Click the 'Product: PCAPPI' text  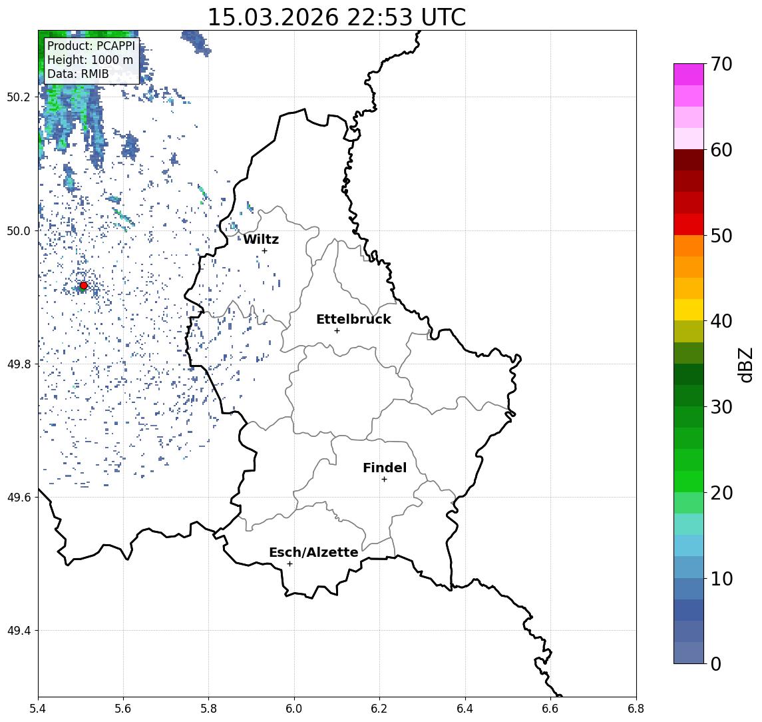tap(91, 46)
